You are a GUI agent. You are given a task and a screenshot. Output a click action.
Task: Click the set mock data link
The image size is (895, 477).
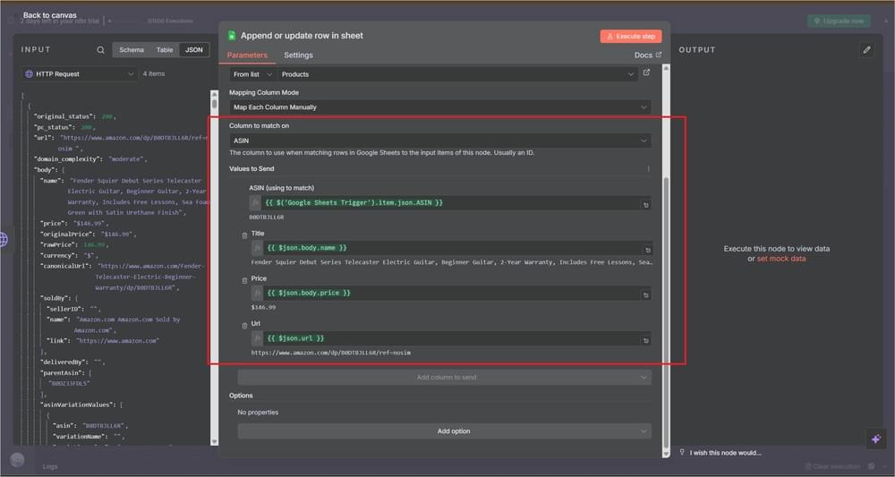coord(780,259)
